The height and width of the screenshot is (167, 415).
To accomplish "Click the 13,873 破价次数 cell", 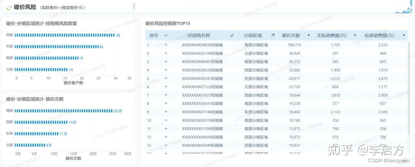I will pos(295,128).
